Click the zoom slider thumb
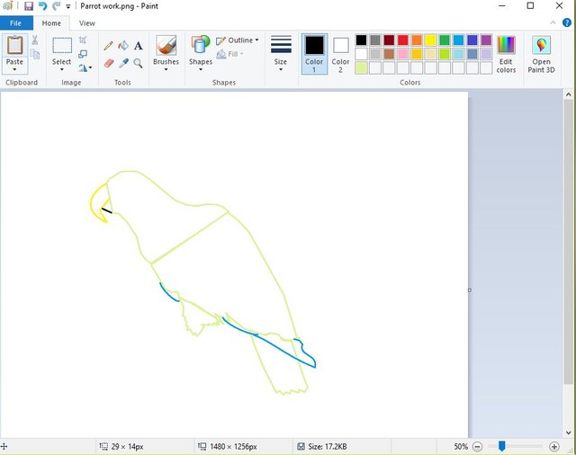Viewport: 576px width, 455px height. [502, 446]
